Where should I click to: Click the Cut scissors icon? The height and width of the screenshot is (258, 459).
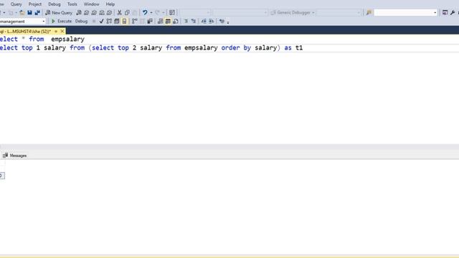coord(120,13)
